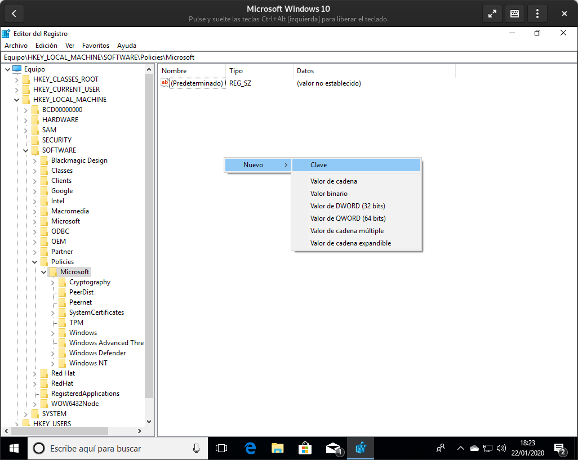Image resolution: width=578 pixels, height=460 pixels.
Task: Open Microsoft Edge from the taskbar
Action: (x=250, y=448)
